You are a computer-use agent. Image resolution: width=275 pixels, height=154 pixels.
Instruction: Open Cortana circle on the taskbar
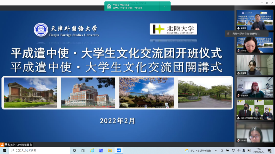pyautogui.click(x=74, y=150)
